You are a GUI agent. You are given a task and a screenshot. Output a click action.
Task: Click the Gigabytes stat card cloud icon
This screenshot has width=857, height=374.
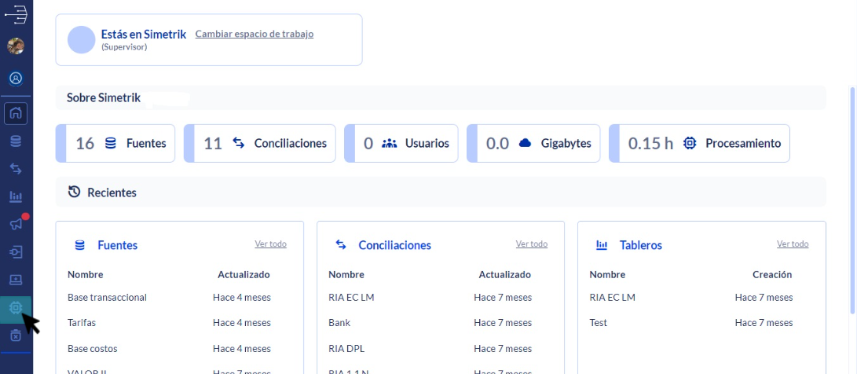click(x=526, y=143)
